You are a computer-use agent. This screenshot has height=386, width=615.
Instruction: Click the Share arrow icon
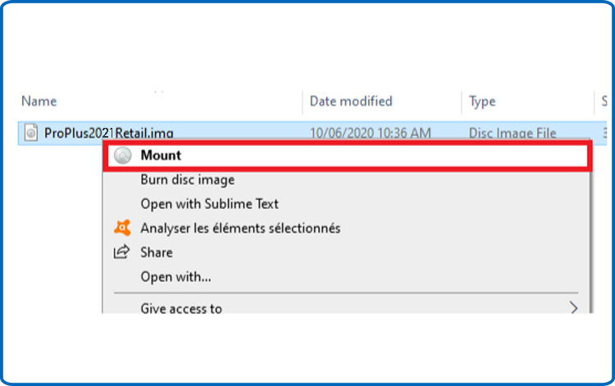[x=121, y=252]
